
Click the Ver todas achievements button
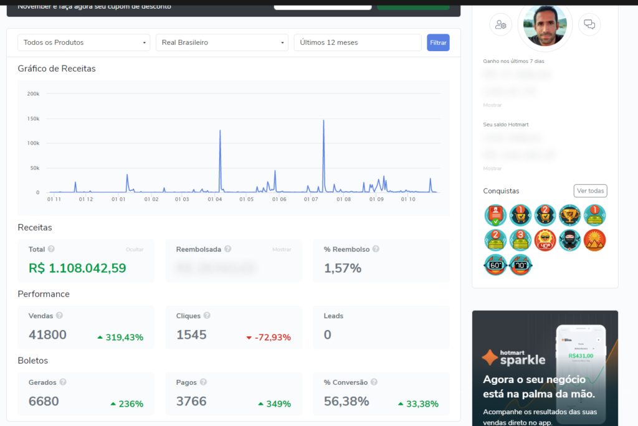[x=591, y=191]
